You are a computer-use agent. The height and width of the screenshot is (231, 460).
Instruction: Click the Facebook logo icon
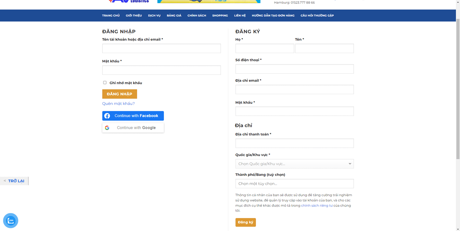pyautogui.click(x=107, y=116)
